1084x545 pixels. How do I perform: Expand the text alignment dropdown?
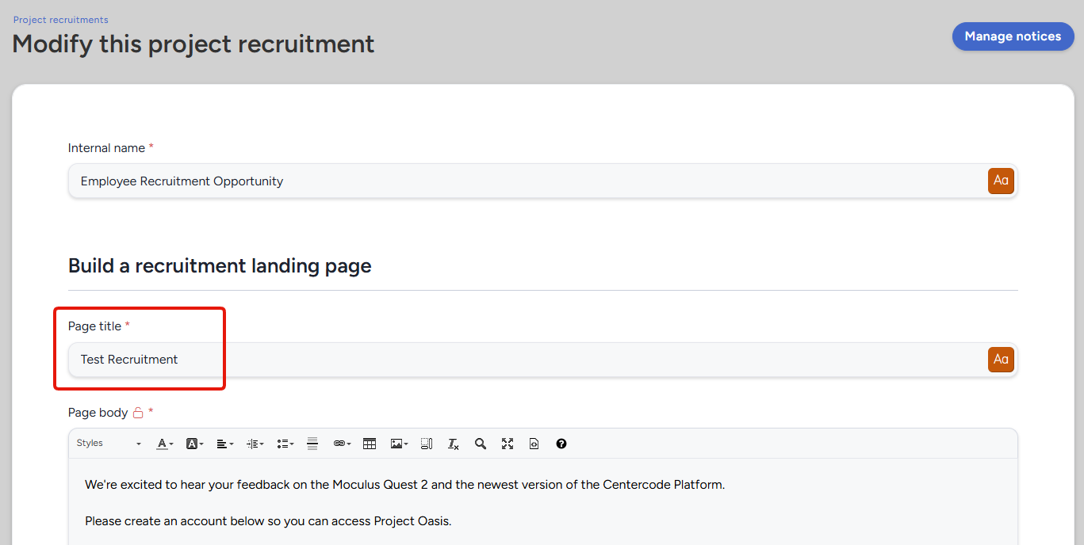[224, 444]
